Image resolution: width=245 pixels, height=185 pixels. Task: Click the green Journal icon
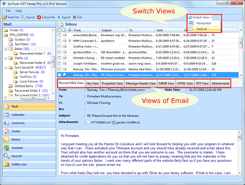click(6, 148)
